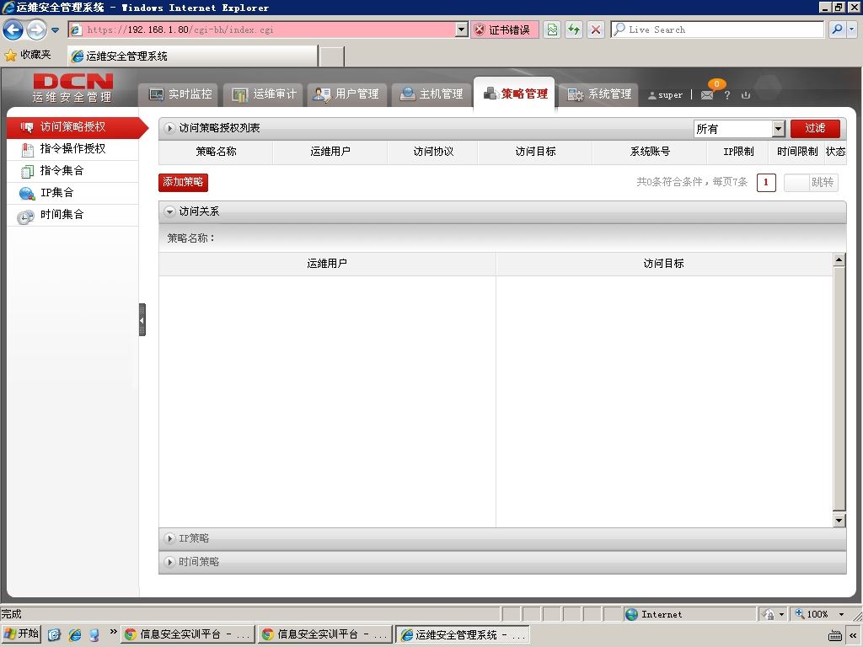
Task: Click the IP限制 column header
Action: tap(738, 152)
